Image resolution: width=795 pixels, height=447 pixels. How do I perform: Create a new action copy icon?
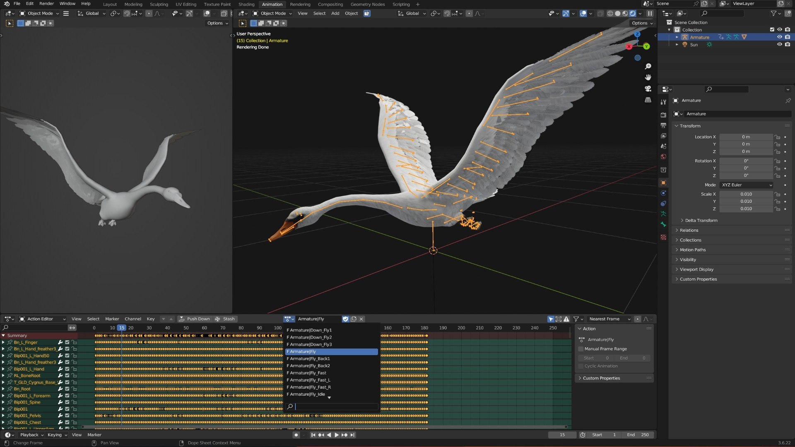353,319
